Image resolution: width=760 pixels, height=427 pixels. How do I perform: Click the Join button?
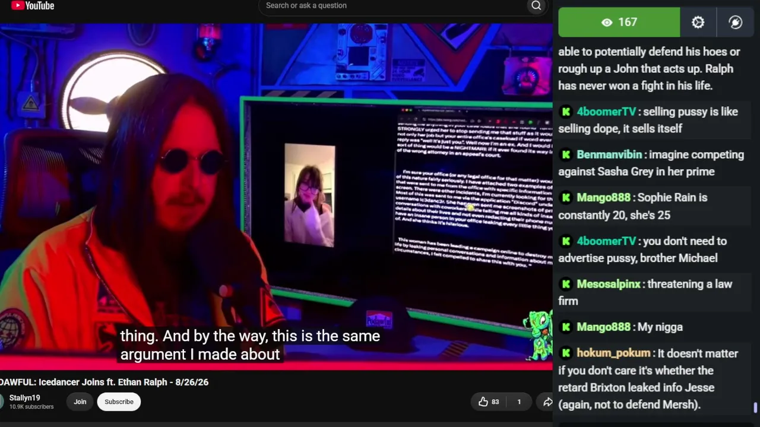click(x=80, y=402)
